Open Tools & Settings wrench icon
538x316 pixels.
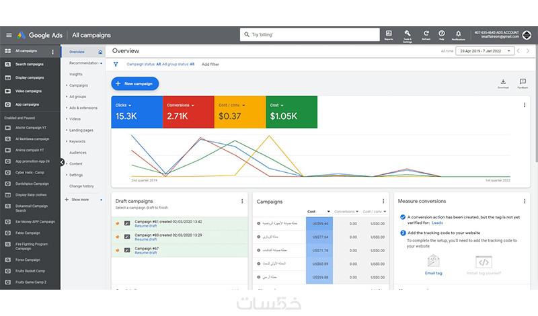[x=408, y=36]
